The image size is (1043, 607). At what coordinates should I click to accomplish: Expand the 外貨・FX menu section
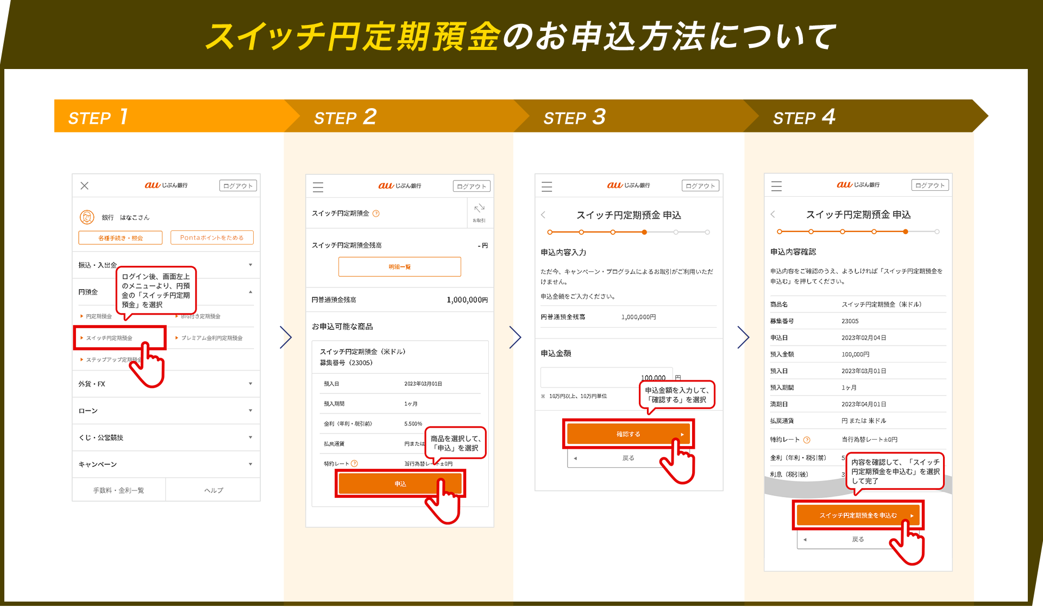pos(166,384)
